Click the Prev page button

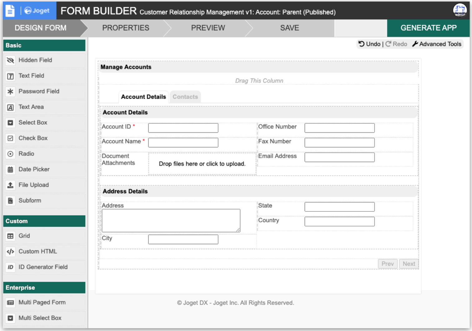388,264
